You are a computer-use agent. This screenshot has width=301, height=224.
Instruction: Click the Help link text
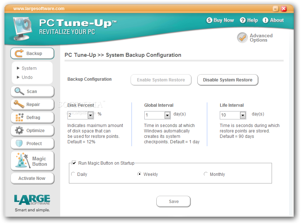pos(252,20)
